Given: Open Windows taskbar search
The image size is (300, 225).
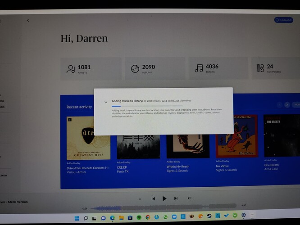Looking at the screenshot, I should click(x=86, y=218).
